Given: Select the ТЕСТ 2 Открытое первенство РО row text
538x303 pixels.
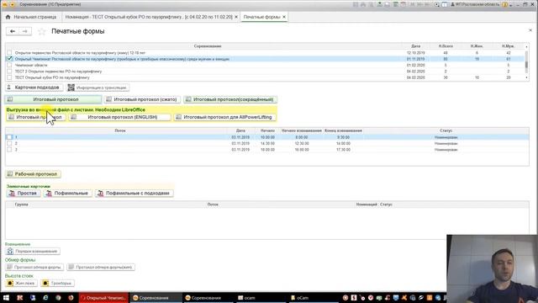Looking at the screenshot, I should tap(58, 72).
